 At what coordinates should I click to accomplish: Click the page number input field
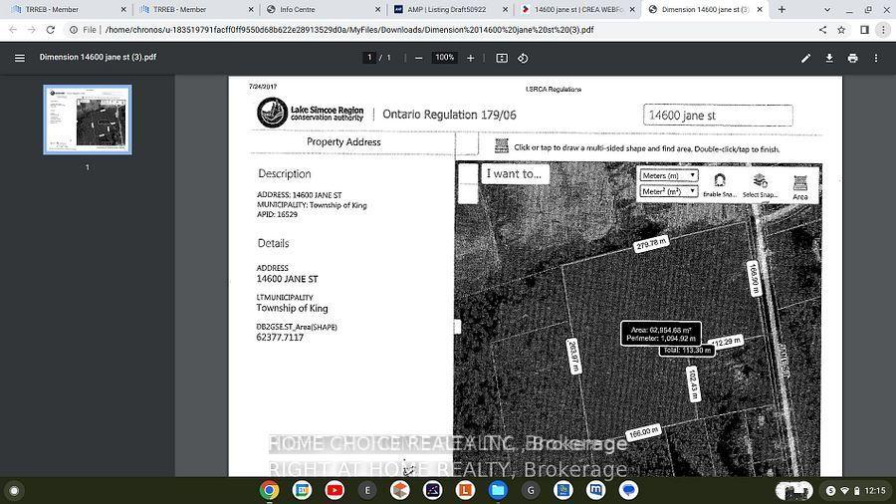tap(369, 58)
